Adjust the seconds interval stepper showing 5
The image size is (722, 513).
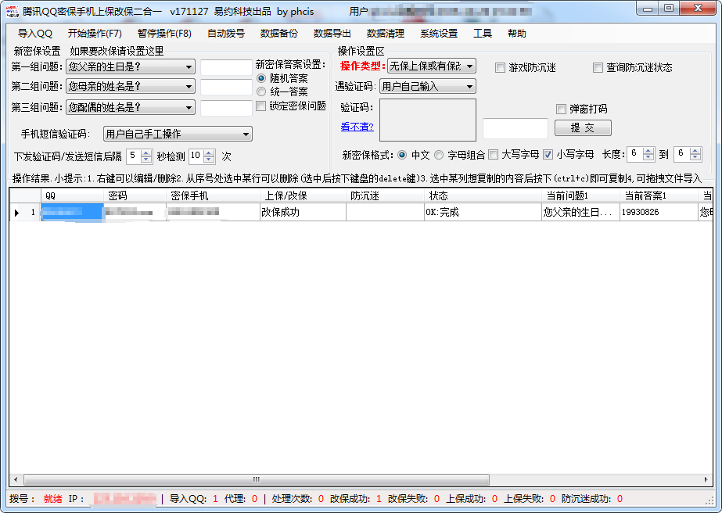[x=146, y=156]
